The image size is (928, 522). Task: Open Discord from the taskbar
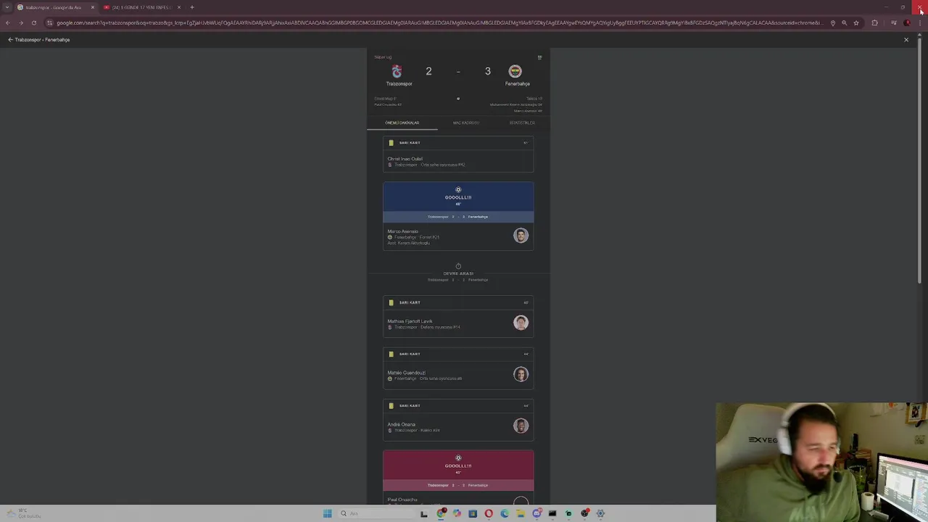pyautogui.click(x=536, y=513)
